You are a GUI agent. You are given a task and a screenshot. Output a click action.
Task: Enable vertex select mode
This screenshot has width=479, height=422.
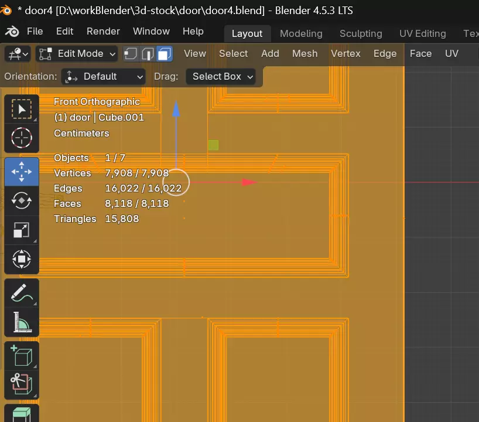click(131, 54)
